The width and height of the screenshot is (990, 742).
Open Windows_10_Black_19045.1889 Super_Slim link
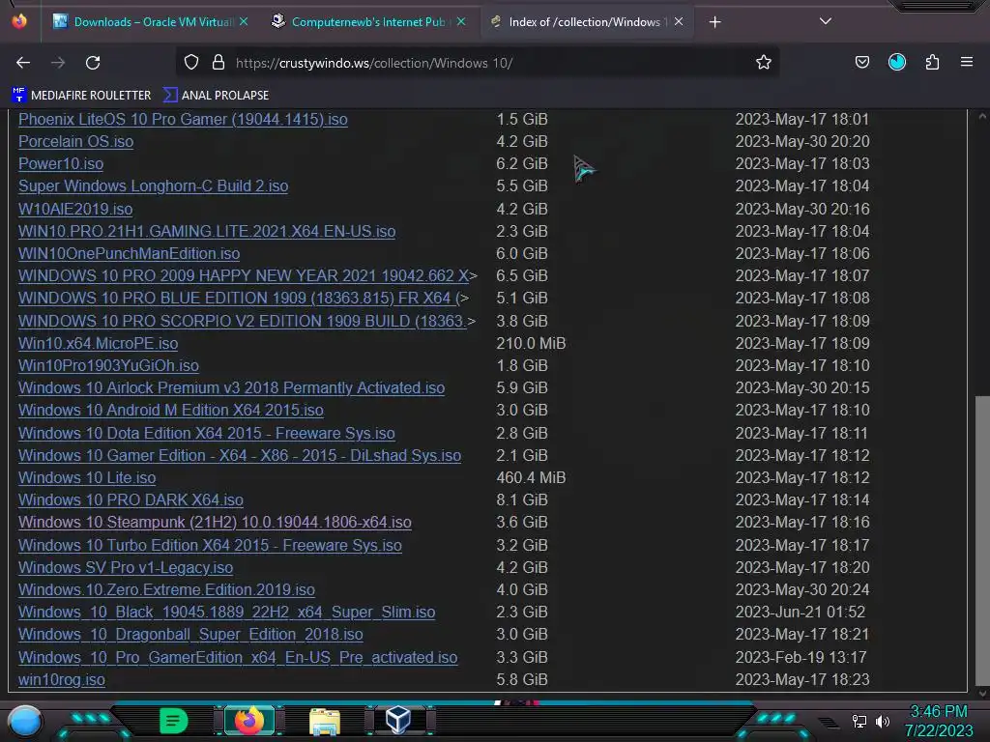(x=226, y=612)
